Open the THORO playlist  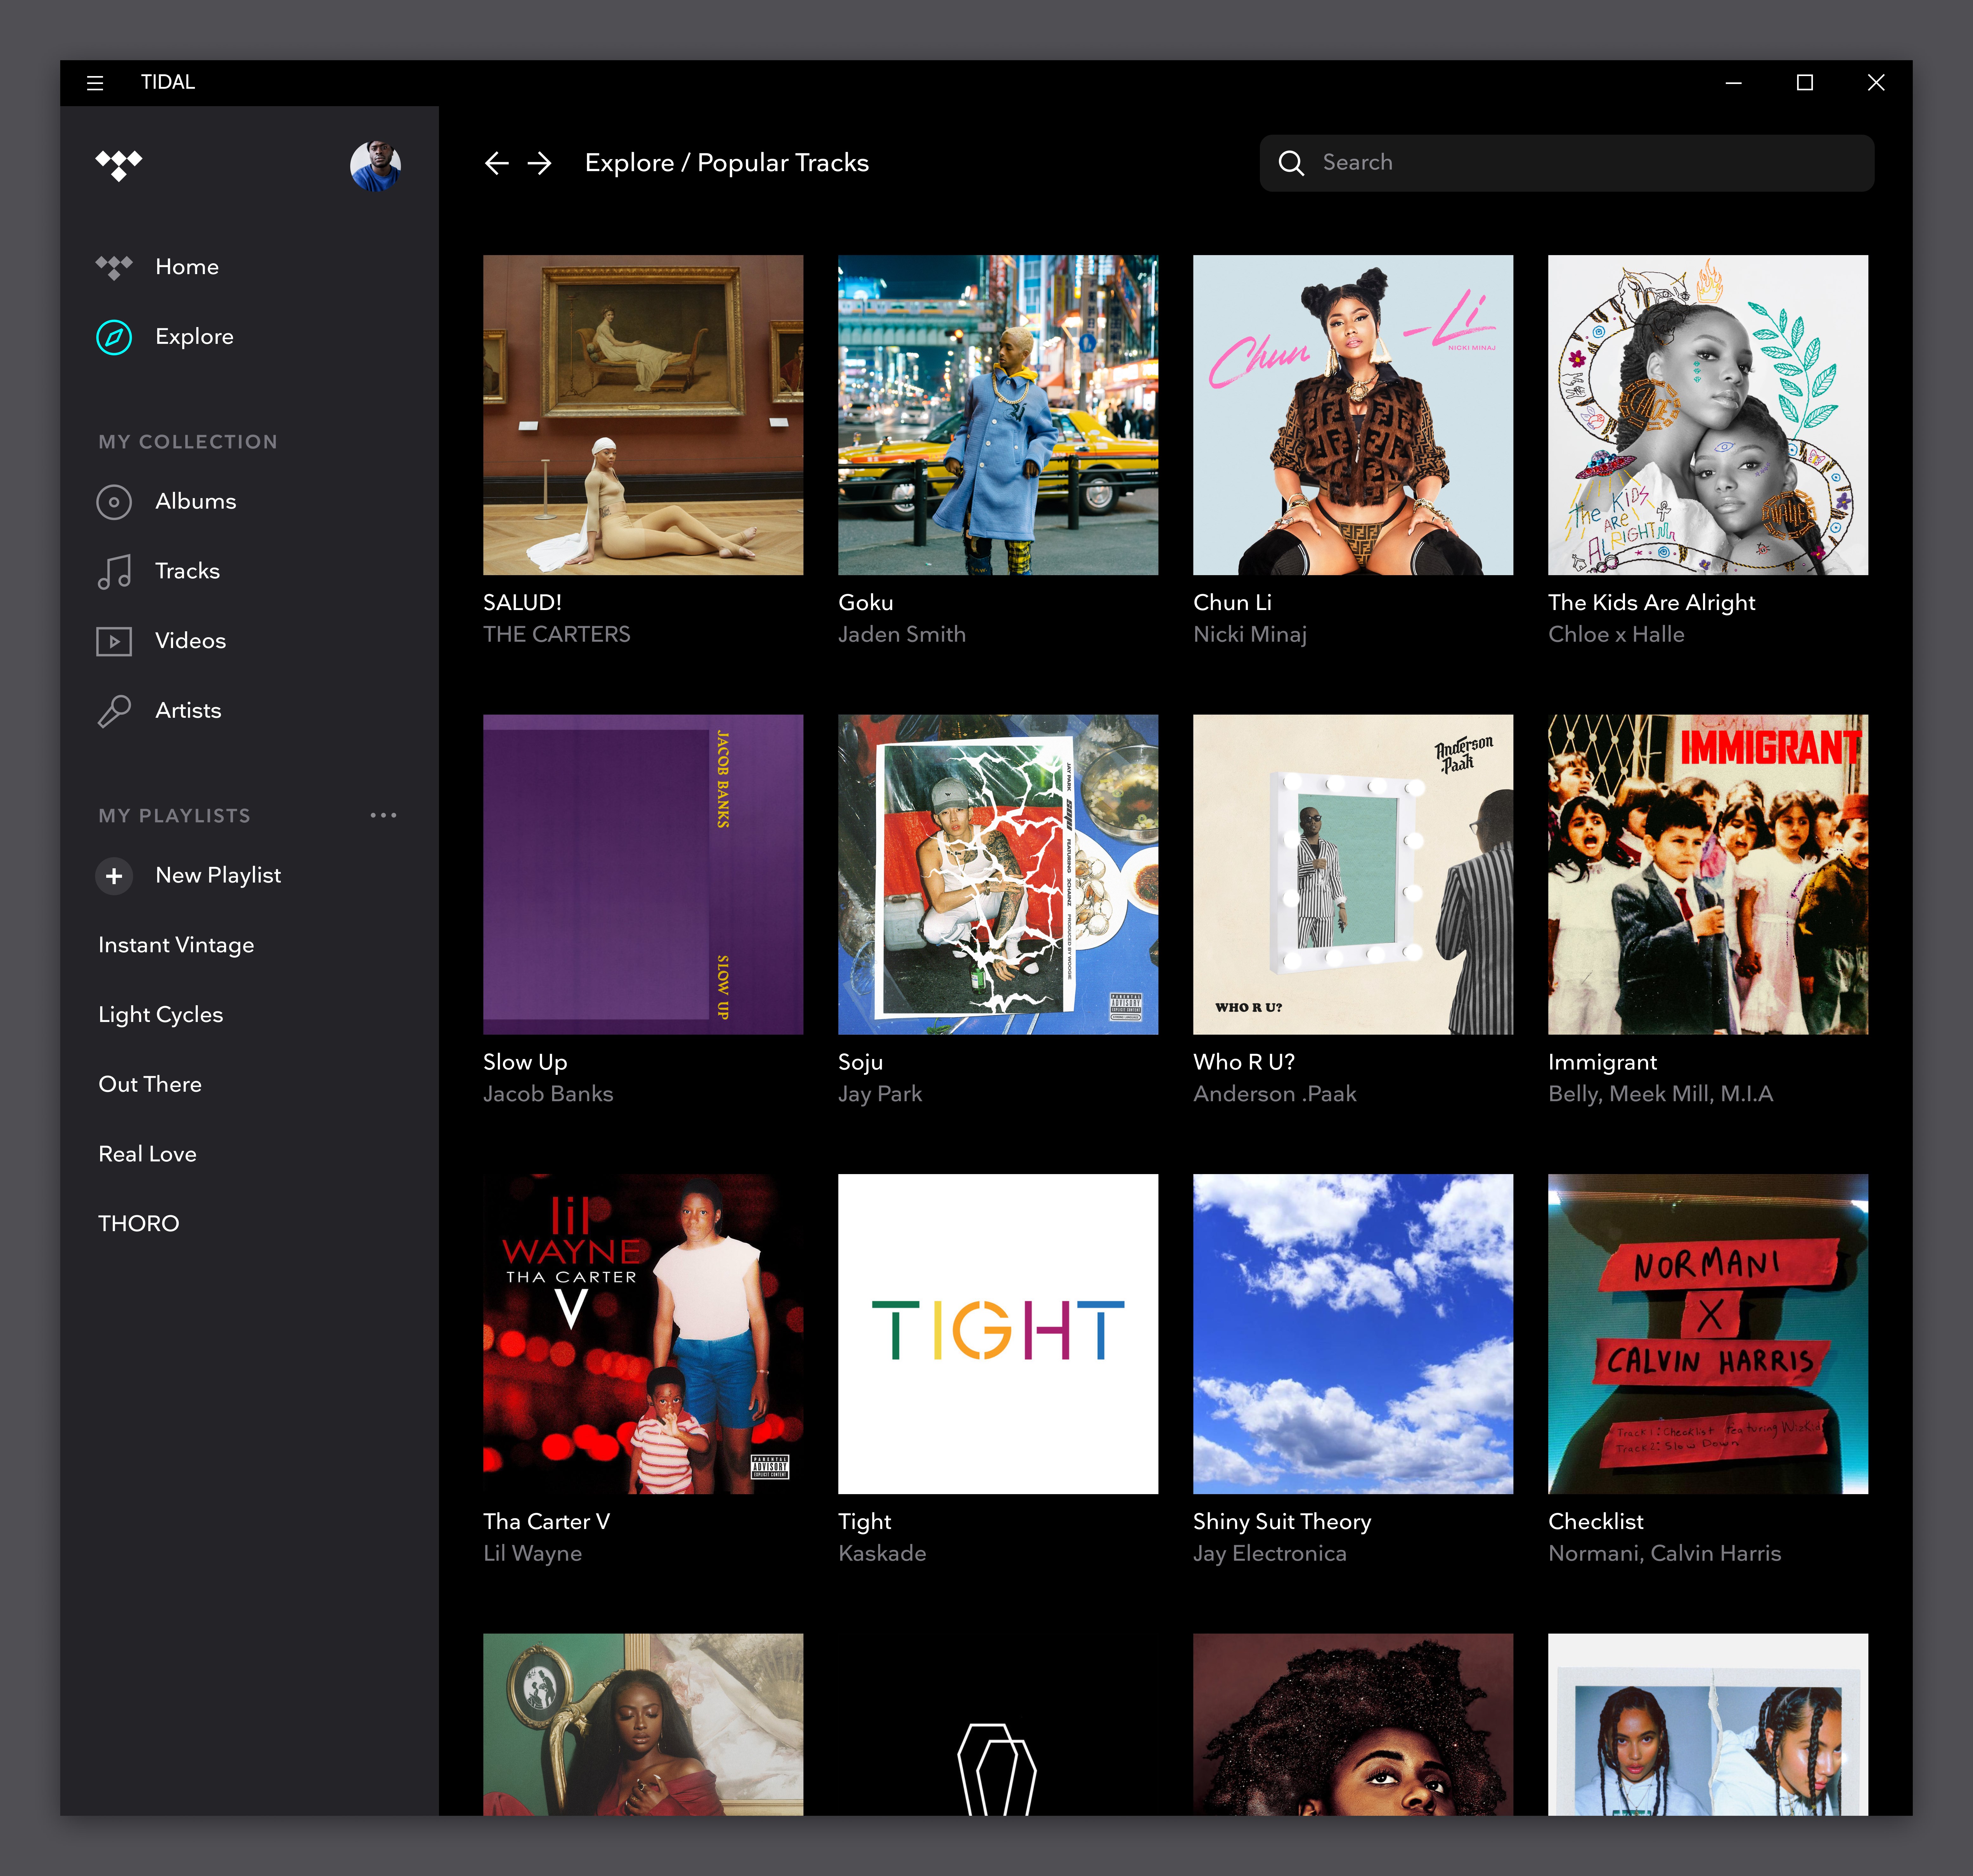click(x=139, y=1222)
